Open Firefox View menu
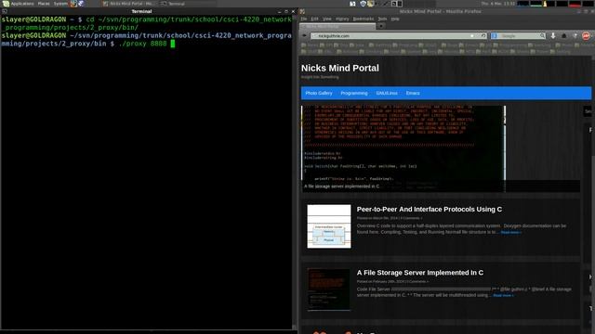This screenshot has height=334, width=595. pos(327,19)
